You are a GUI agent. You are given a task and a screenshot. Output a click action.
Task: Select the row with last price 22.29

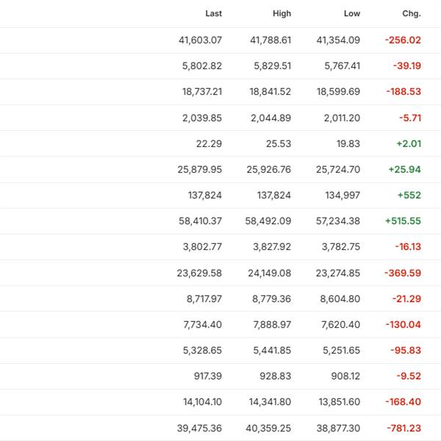pyautogui.click(x=220, y=143)
